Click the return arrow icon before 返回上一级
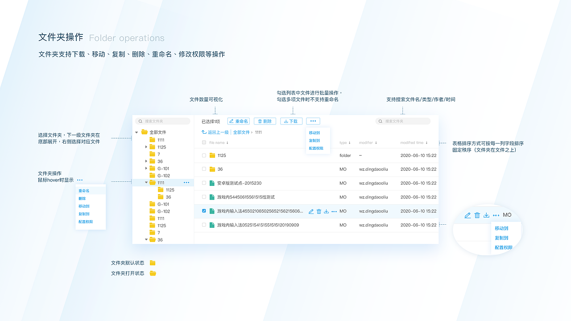 point(204,132)
